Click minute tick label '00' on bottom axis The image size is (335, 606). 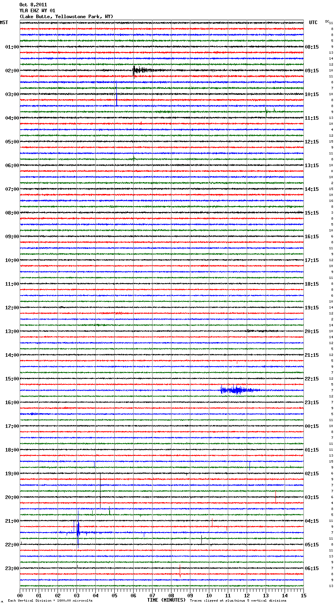(x=20, y=595)
